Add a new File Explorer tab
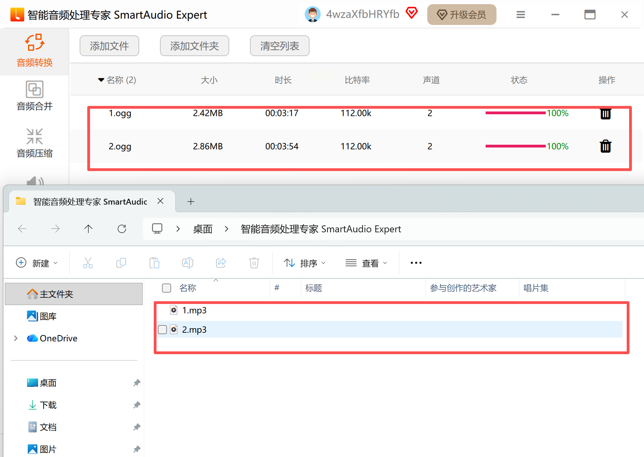Image resolution: width=644 pixels, height=457 pixels. (x=191, y=201)
